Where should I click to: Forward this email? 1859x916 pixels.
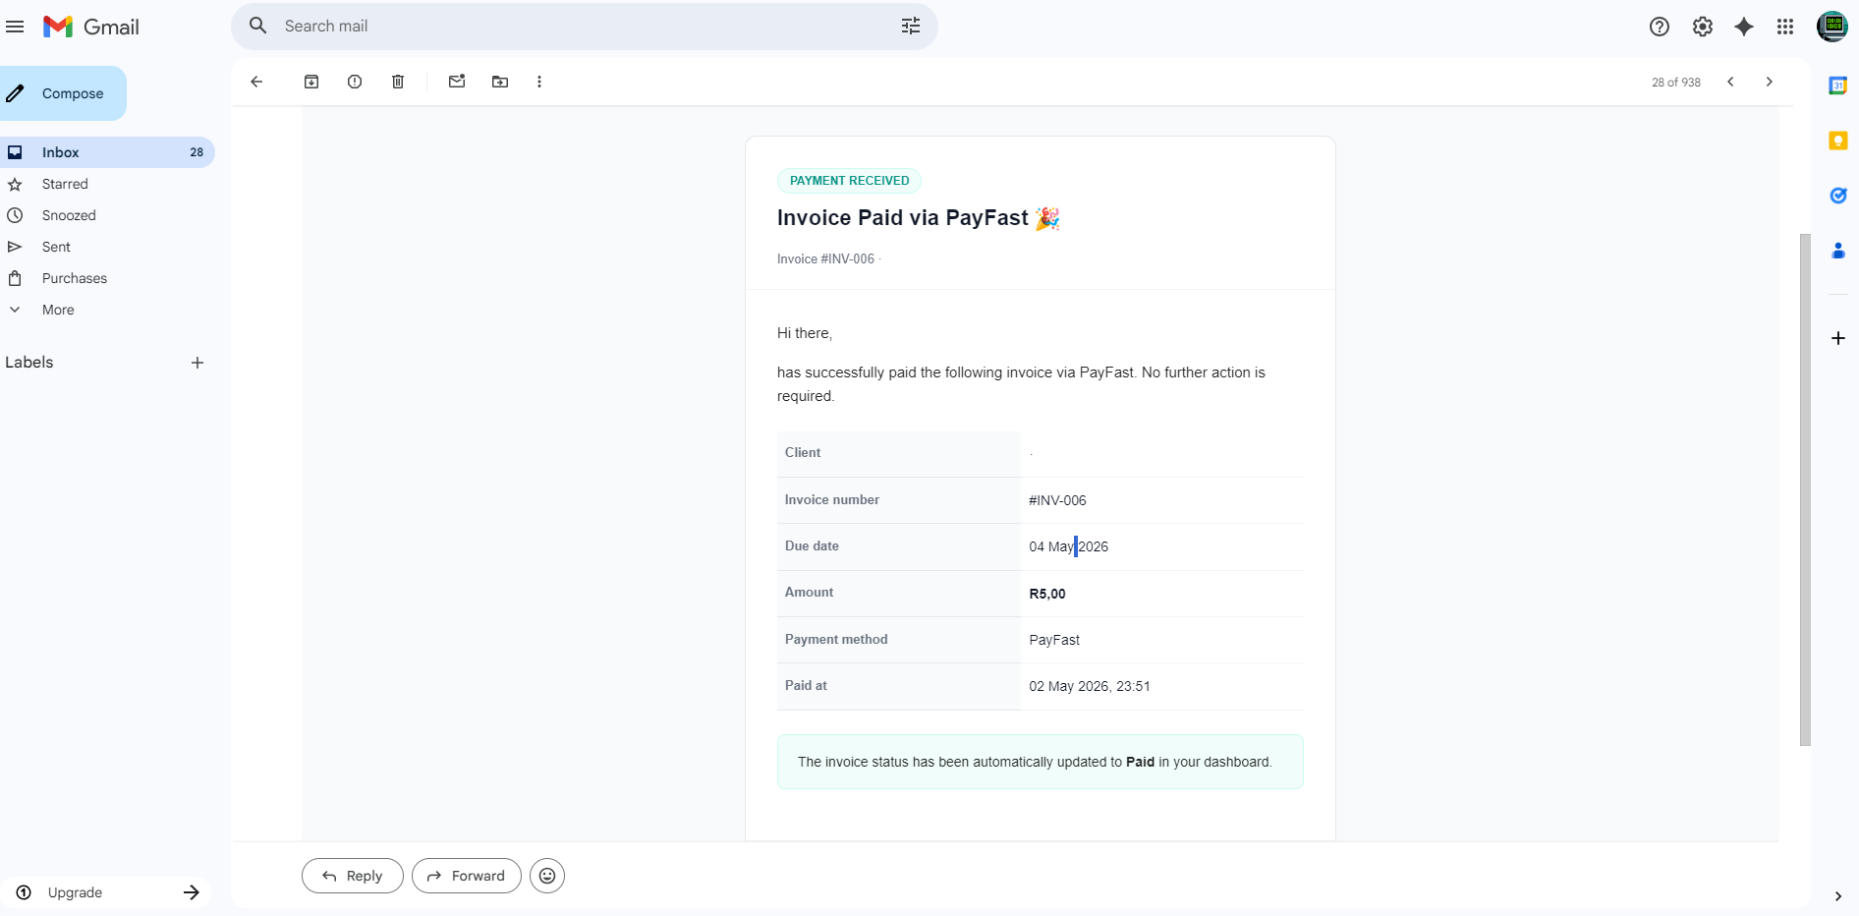467,876
